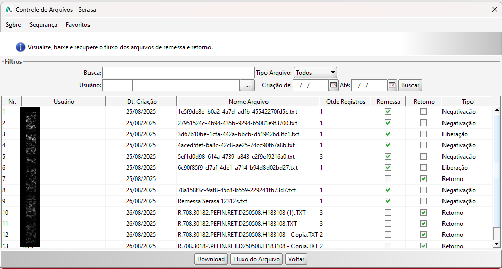
Task: Open the calendar picker beside the Até field
Action: coord(392,85)
